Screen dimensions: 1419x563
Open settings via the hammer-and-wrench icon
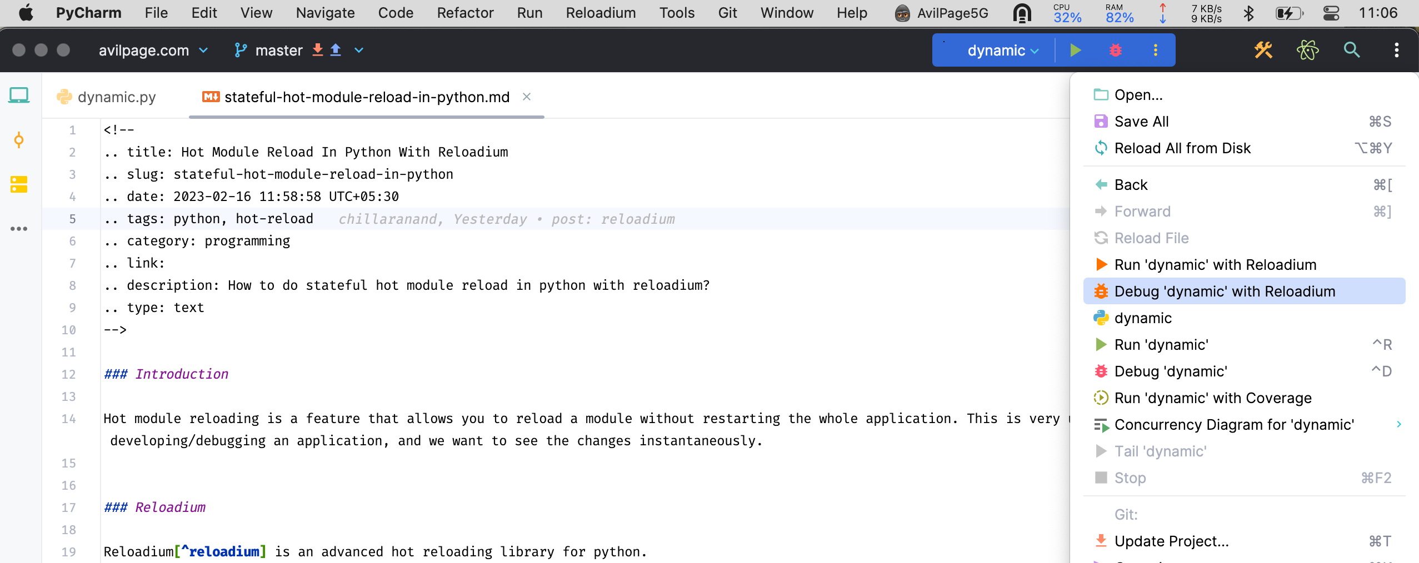point(1263,50)
